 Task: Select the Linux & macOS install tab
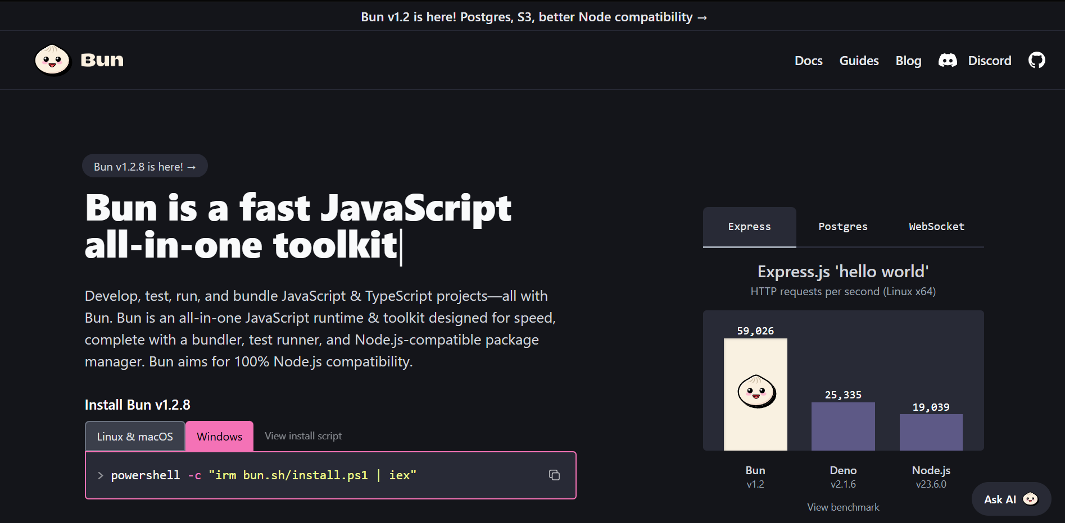tap(135, 436)
